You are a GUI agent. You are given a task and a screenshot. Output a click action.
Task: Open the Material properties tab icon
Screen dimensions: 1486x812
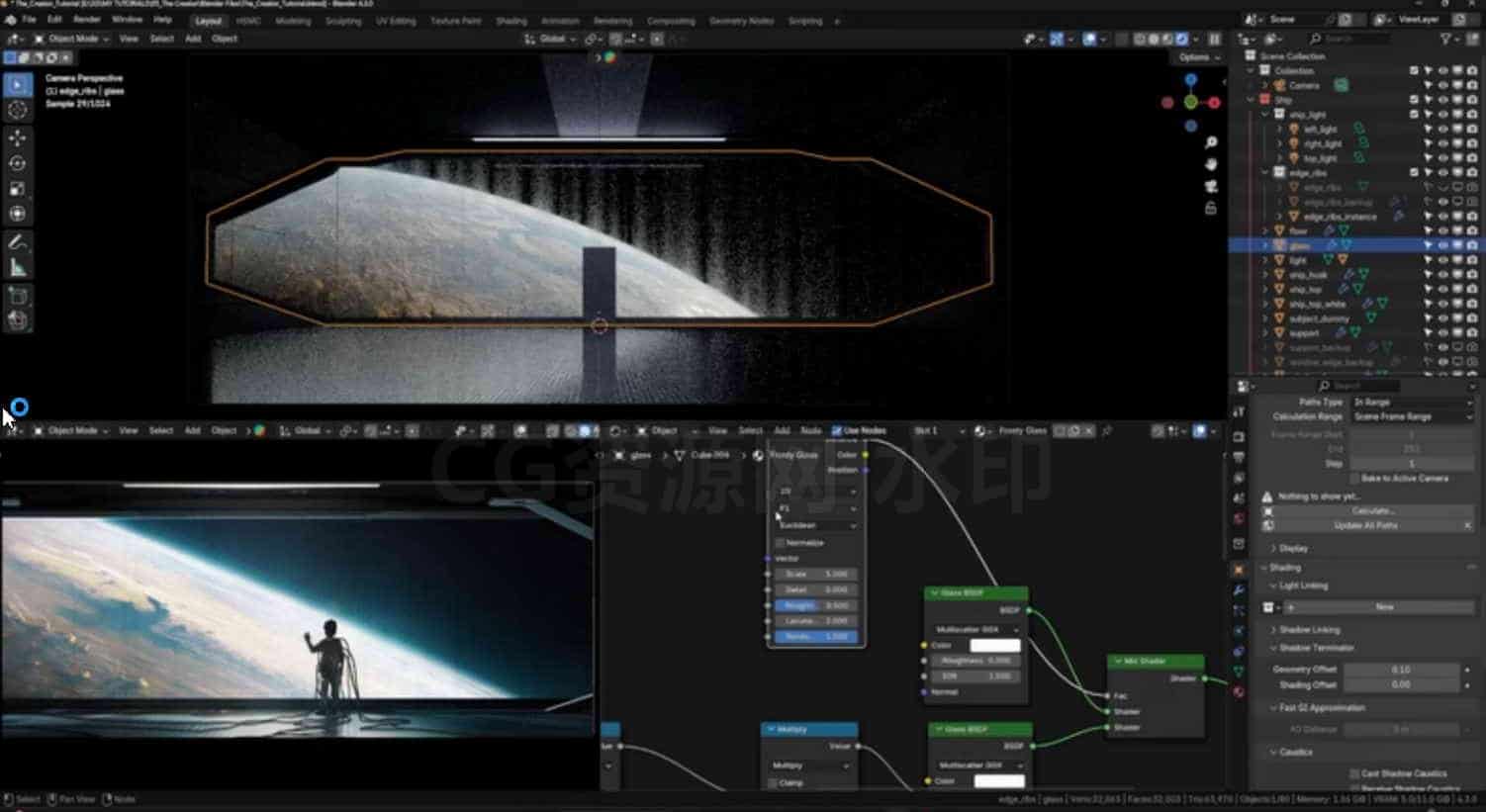pos(1239,692)
